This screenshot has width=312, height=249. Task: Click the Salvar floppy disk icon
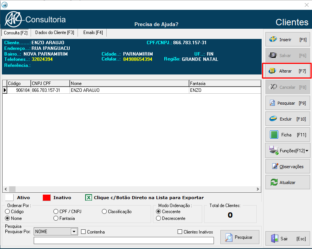273,55
